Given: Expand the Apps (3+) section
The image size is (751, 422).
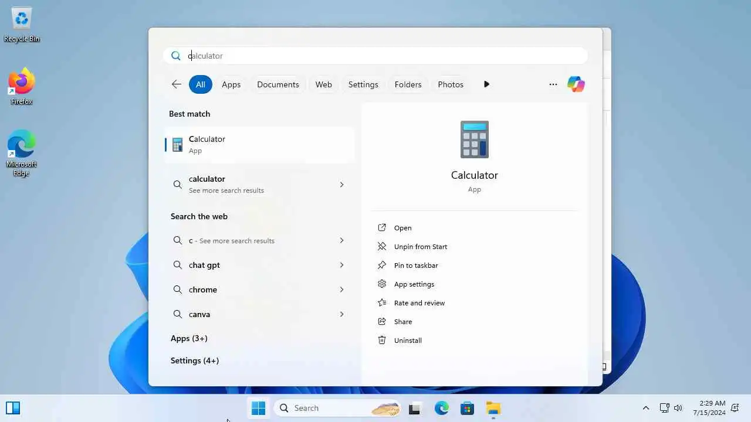Looking at the screenshot, I should [x=189, y=338].
